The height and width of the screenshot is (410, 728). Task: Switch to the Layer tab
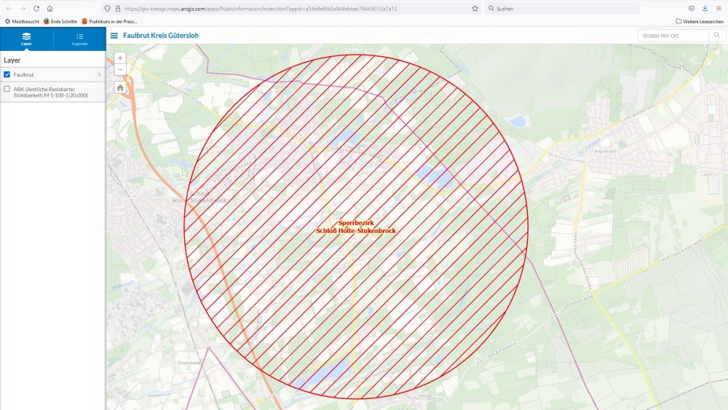coord(26,39)
